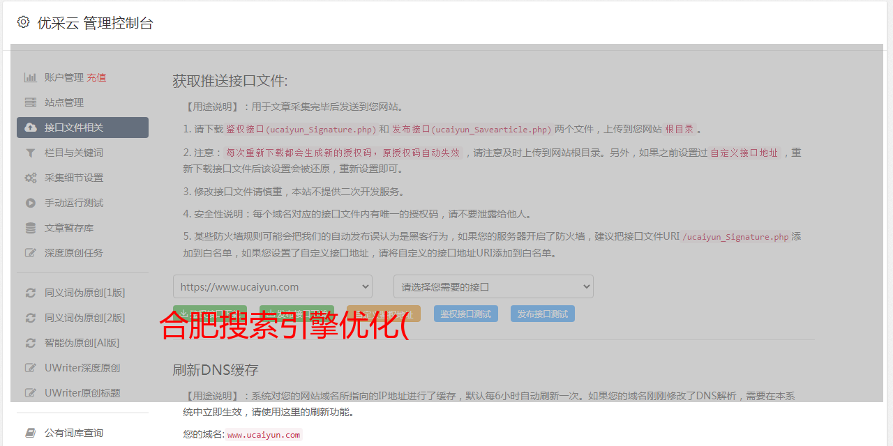Click the red 充值 recharge link

pos(96,77)
